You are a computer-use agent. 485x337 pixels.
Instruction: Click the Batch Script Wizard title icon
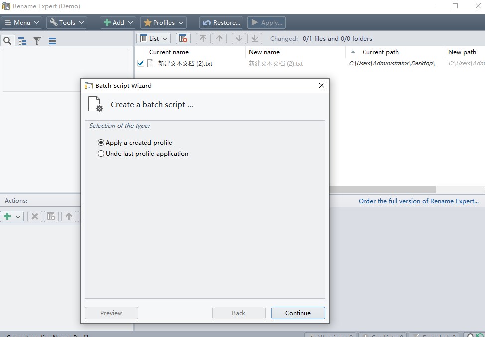(89, 86)
